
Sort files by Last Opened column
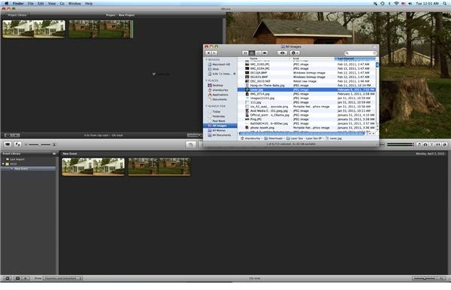click(x=355, y=59)
